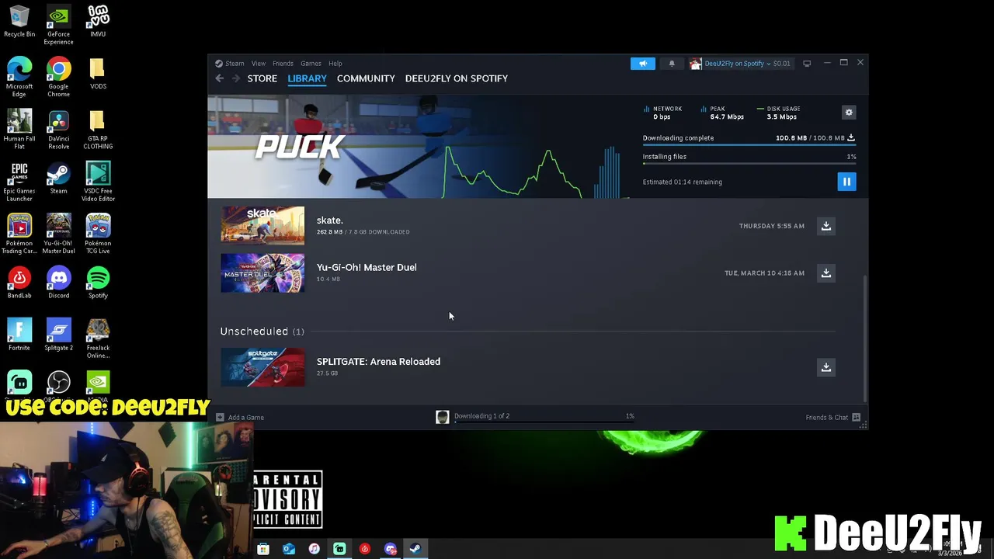Switch to the LIBRARY tab
994x559 pixels.
[307, 78]
